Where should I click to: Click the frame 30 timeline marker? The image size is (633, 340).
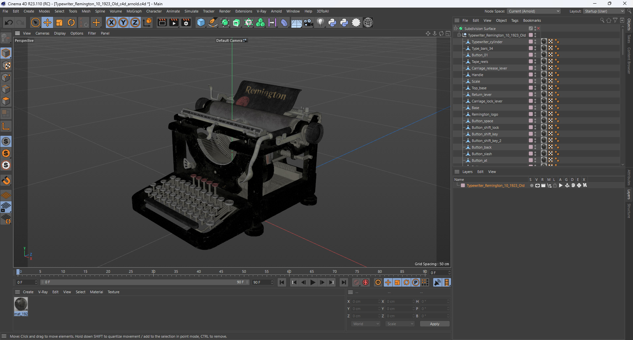pos(153,272)
